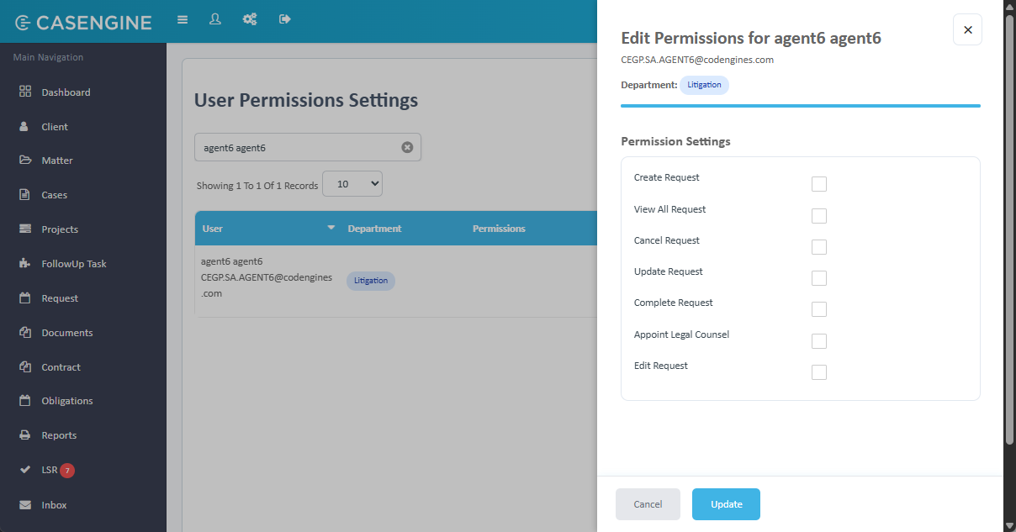The image size is (1016, 532).
Task: Click the Permissions column header
Action: [x=499, y=229]
